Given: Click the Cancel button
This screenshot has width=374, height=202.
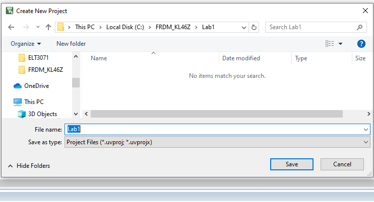Looking at the screenshot, I should point(342,164).
